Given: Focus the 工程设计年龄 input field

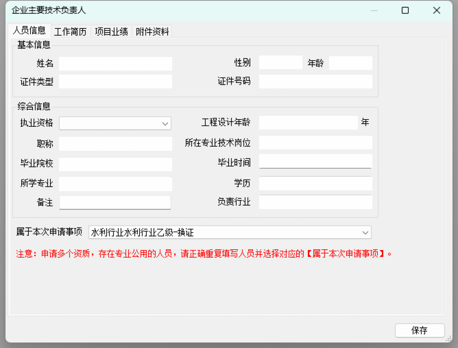Looking at the screenshot, I should (x=308, y=122).
